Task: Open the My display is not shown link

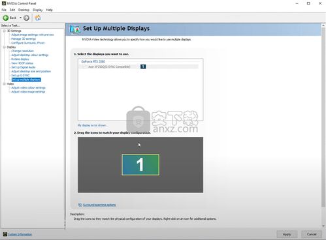Action: [x=93, y=125]
